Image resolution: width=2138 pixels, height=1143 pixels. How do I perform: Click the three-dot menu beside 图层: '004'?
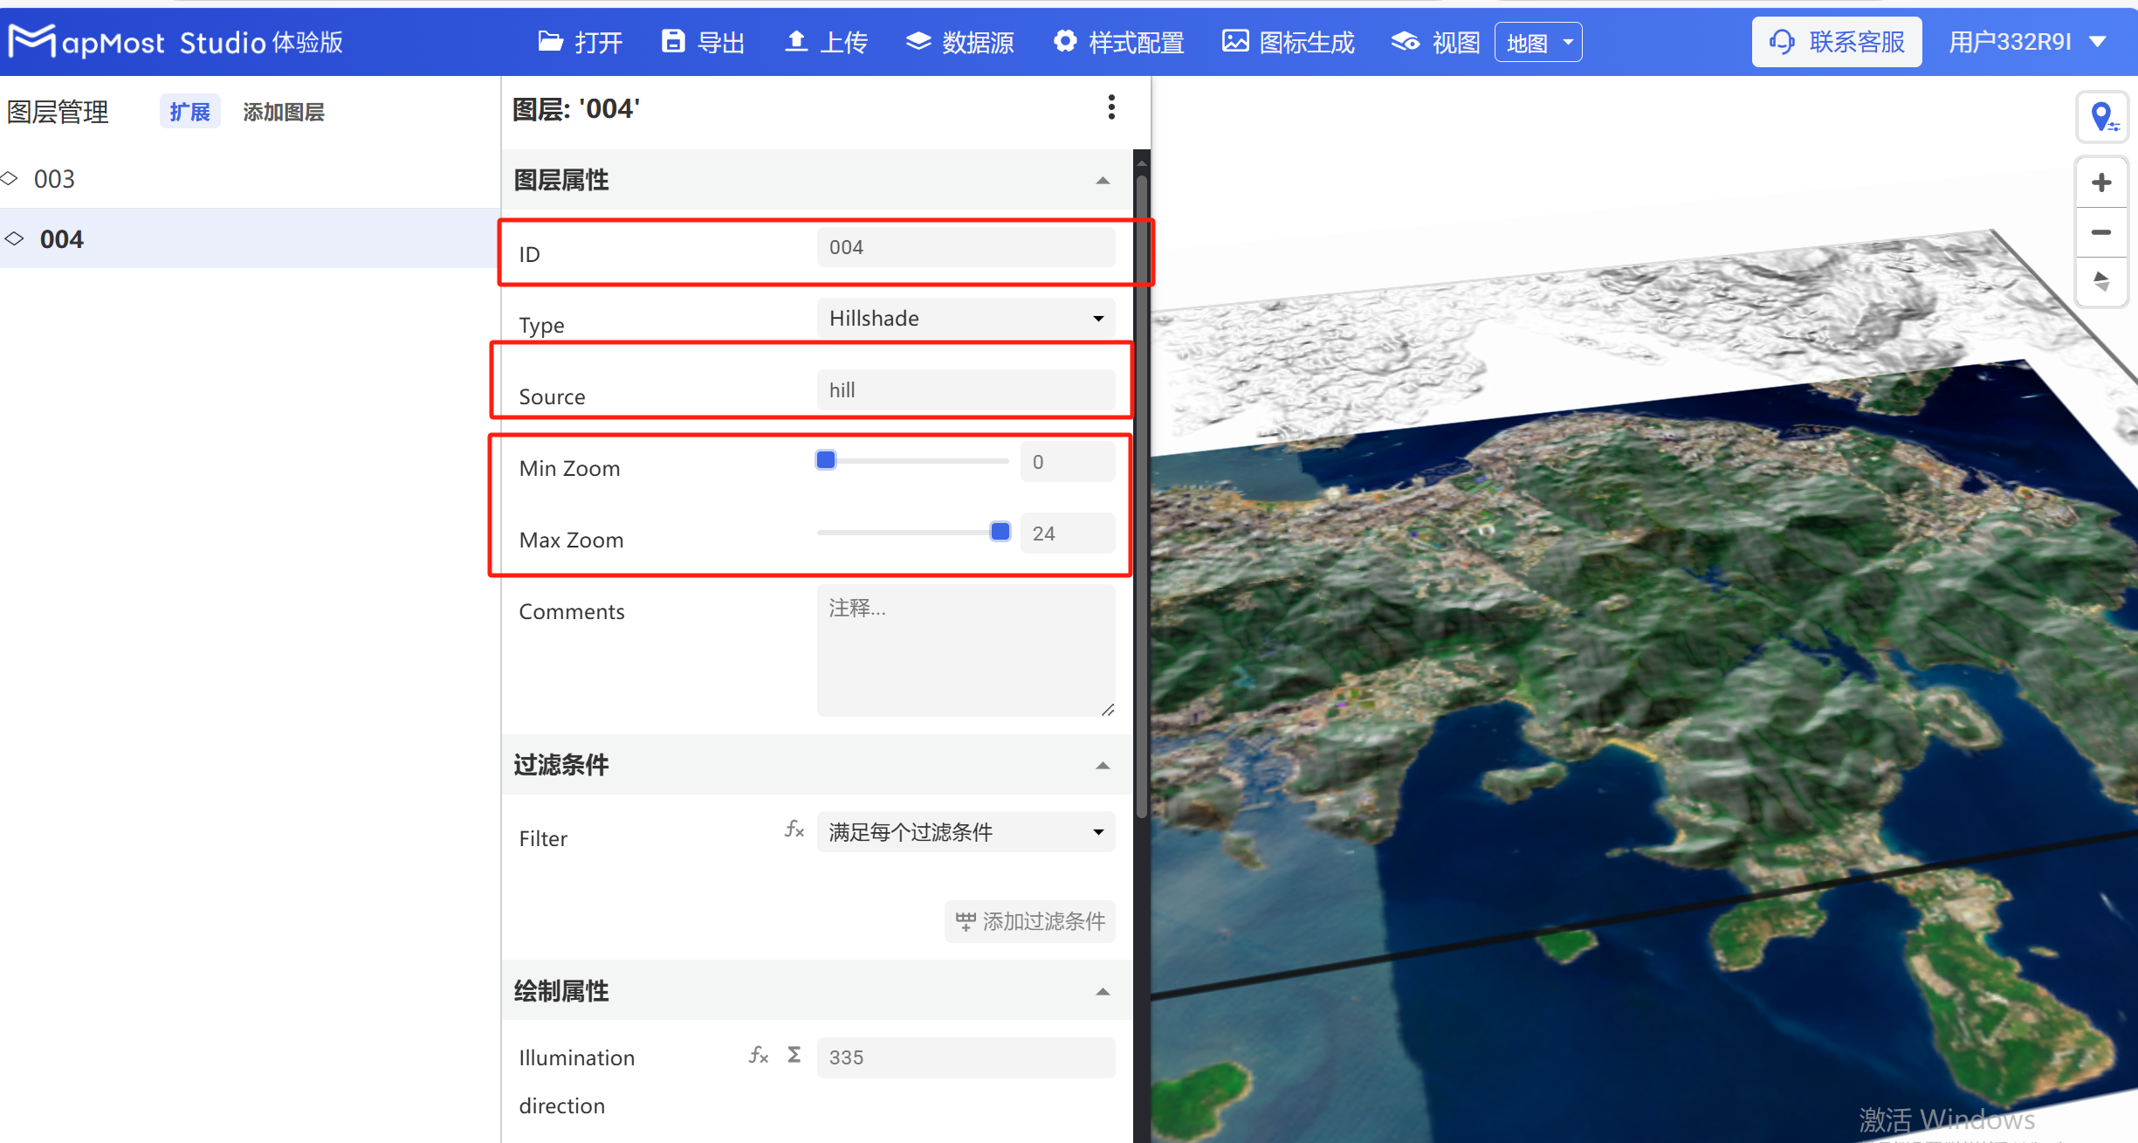[x=1110, y=107]
